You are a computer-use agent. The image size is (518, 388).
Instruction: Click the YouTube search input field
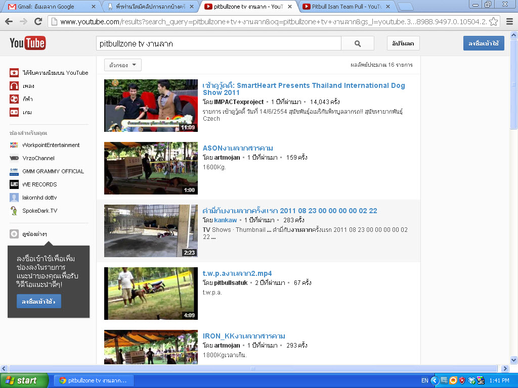point(219,43)
